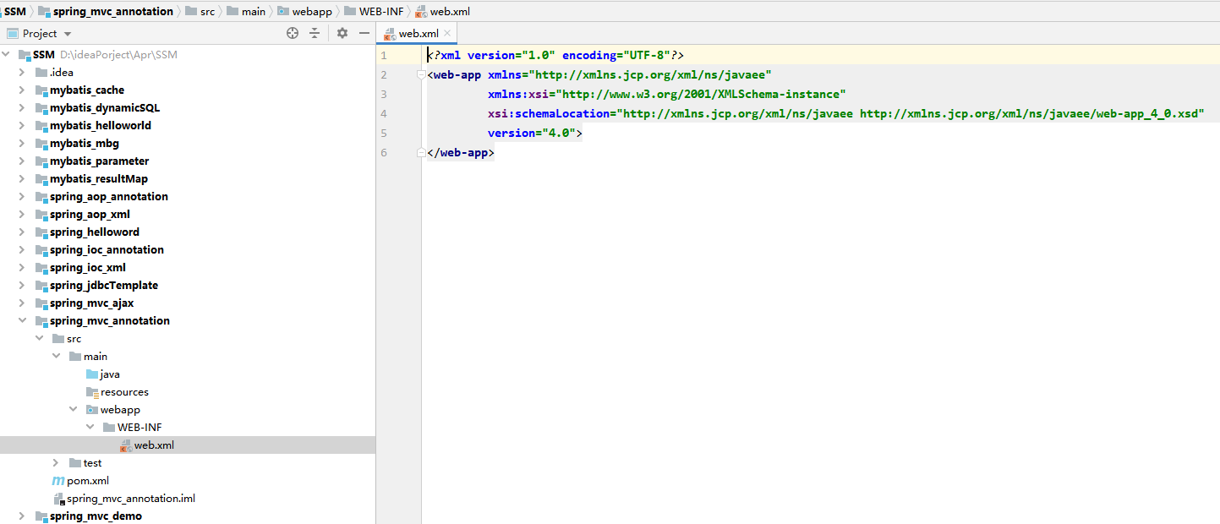The width and height of the screenshot is (1220, 524).
Task: Open Project panel settings gear
Action: coord(342,33)
